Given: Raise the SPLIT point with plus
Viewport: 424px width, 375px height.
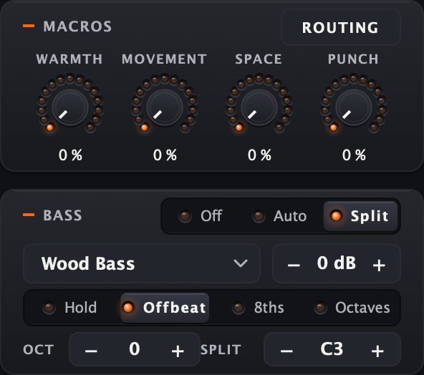Looking at the screenshot, I should (x=377, y=351).
